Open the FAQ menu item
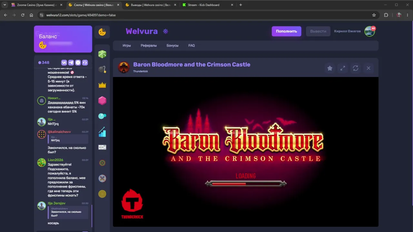This screenshot has width=413, height=232. click(192, 45)
